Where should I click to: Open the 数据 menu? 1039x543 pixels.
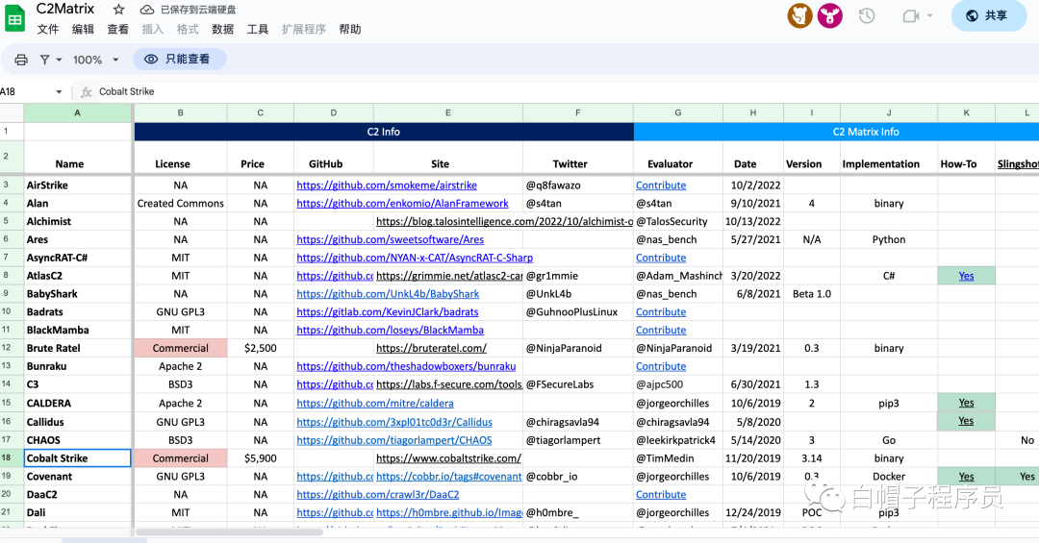222,29
